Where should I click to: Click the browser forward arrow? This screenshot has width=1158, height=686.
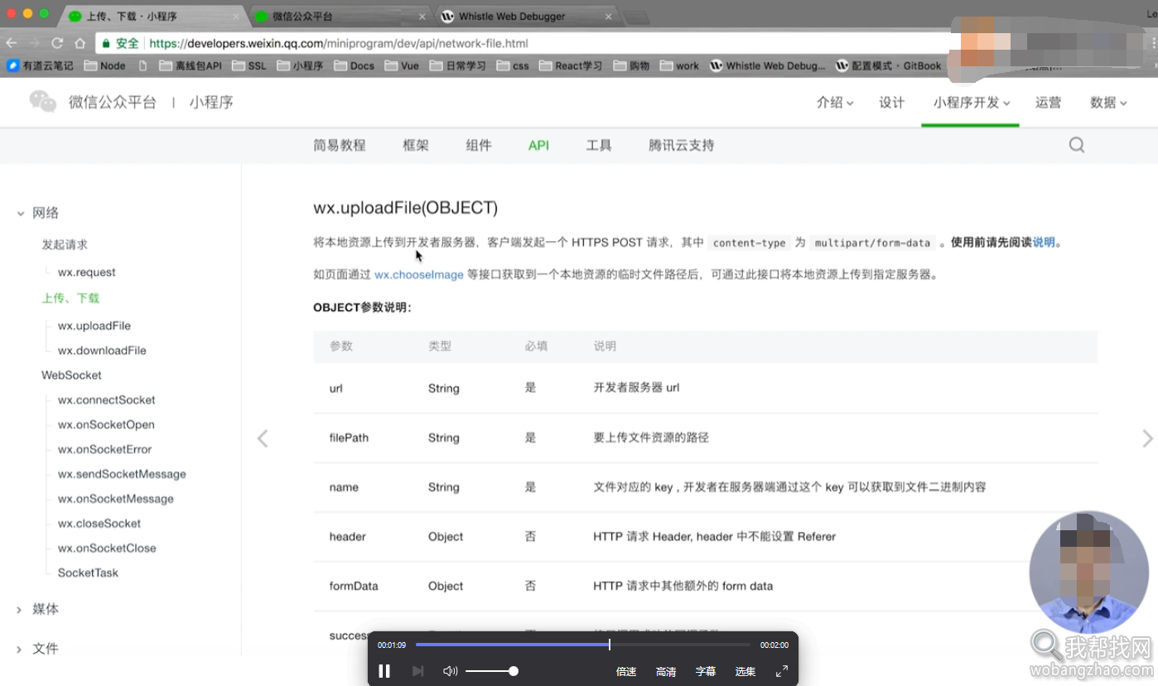click(35, 43)
